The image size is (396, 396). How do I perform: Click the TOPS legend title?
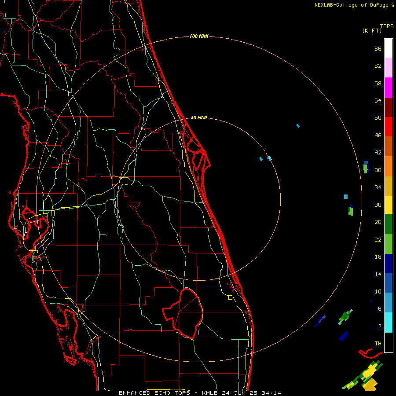point(387,26)
